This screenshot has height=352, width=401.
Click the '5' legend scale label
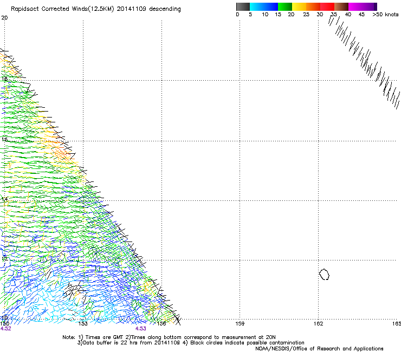click(x=250, y=15)
